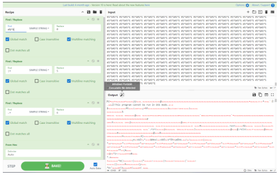The image size is (280, 175).
Task: Disable the second Find / Replace operation
Action: click(93, 61)
